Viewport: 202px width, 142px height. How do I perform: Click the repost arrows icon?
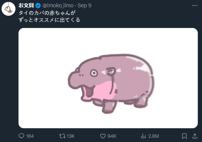(x=62, y=136)
